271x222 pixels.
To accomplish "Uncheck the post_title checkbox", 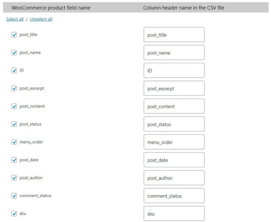I will (x=14, y=35).
